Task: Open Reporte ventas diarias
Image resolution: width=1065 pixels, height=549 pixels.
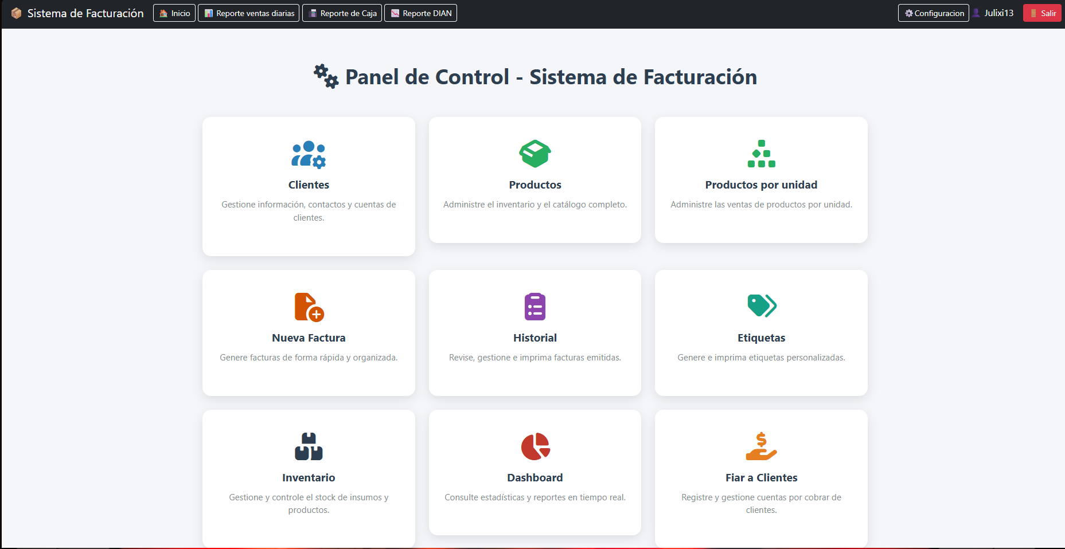Action: [248, 13]
